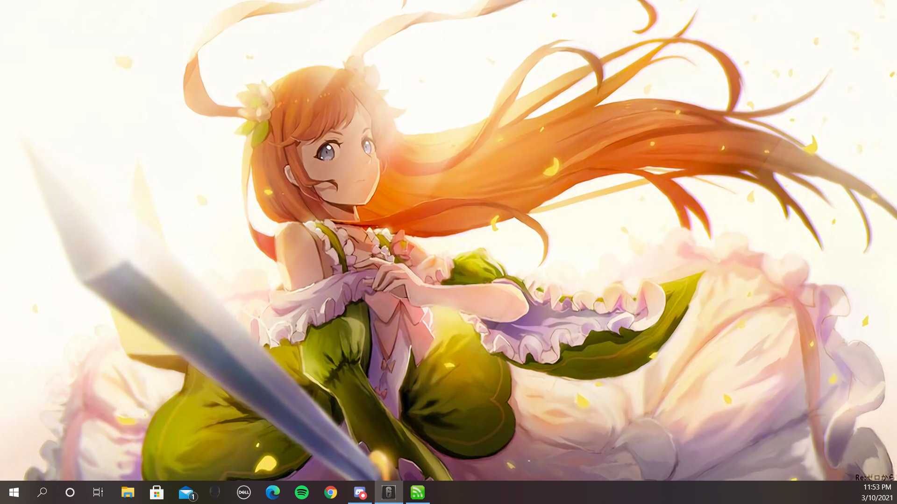Open Task View on the taskbar
Viewport: 897px width, 504px height.
(x=98, y=492)
